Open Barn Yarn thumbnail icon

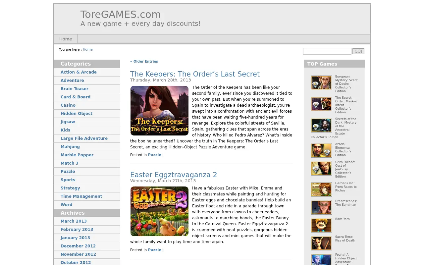click(321, 225)
